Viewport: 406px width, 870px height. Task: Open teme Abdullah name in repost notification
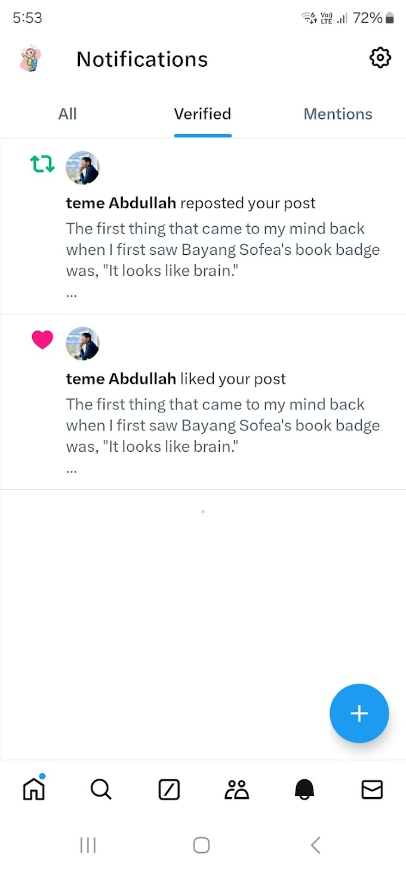pos(121,203)
